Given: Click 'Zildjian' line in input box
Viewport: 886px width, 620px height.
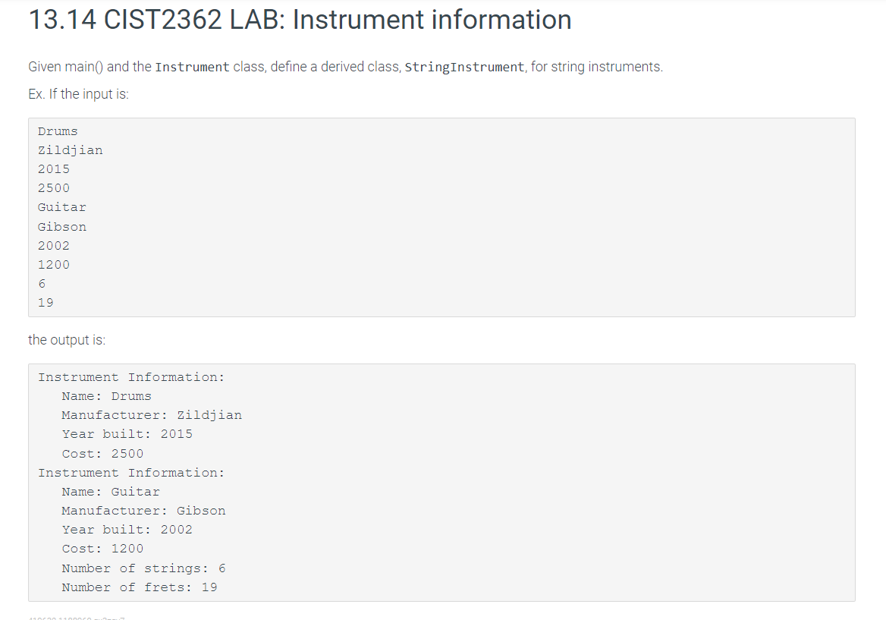Looking at the screenshot, I should [70, 150].
